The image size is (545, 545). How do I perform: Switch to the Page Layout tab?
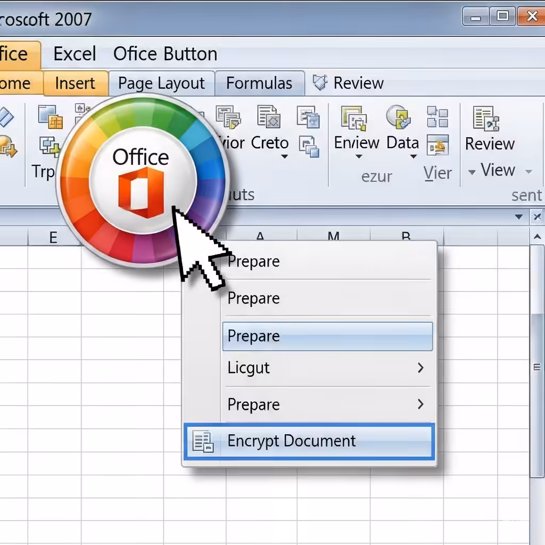pos(161,84)
